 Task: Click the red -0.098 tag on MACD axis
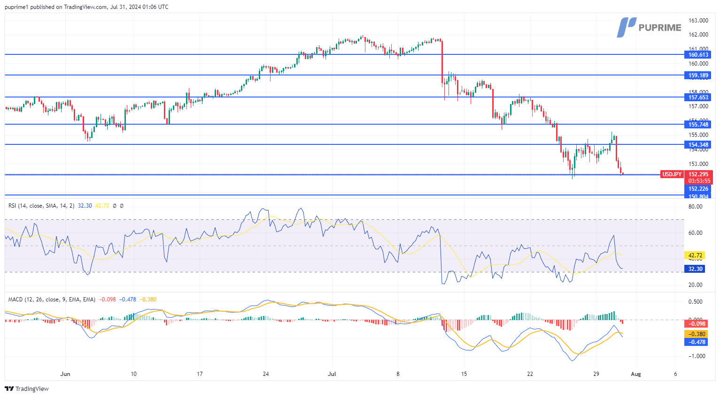click(x=697, y=324)
